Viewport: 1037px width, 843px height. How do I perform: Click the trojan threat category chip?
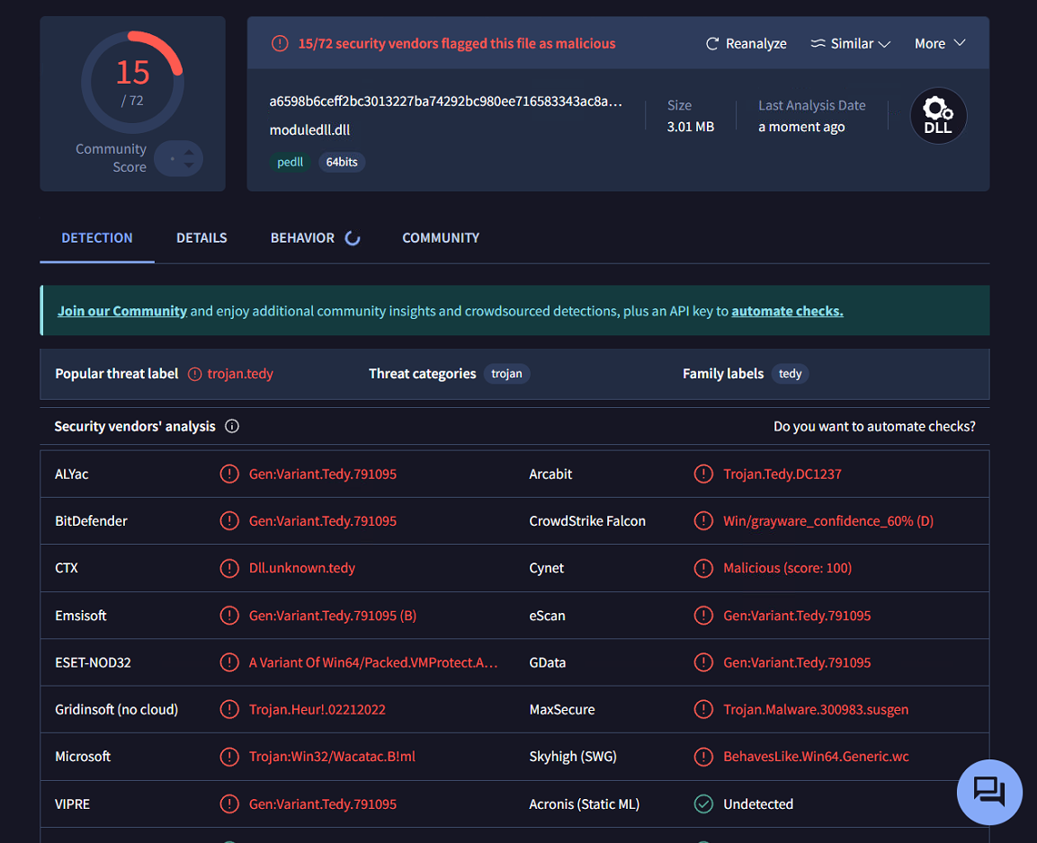pos(506,374)
